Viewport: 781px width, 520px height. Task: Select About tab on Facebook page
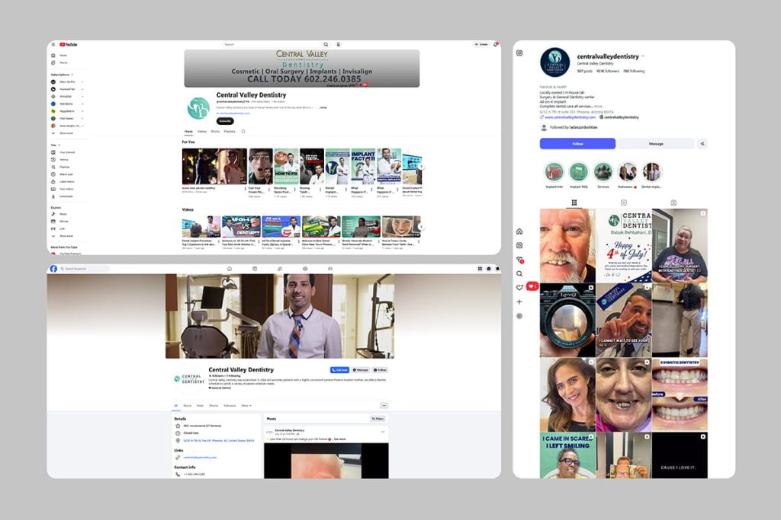(188, 406)
